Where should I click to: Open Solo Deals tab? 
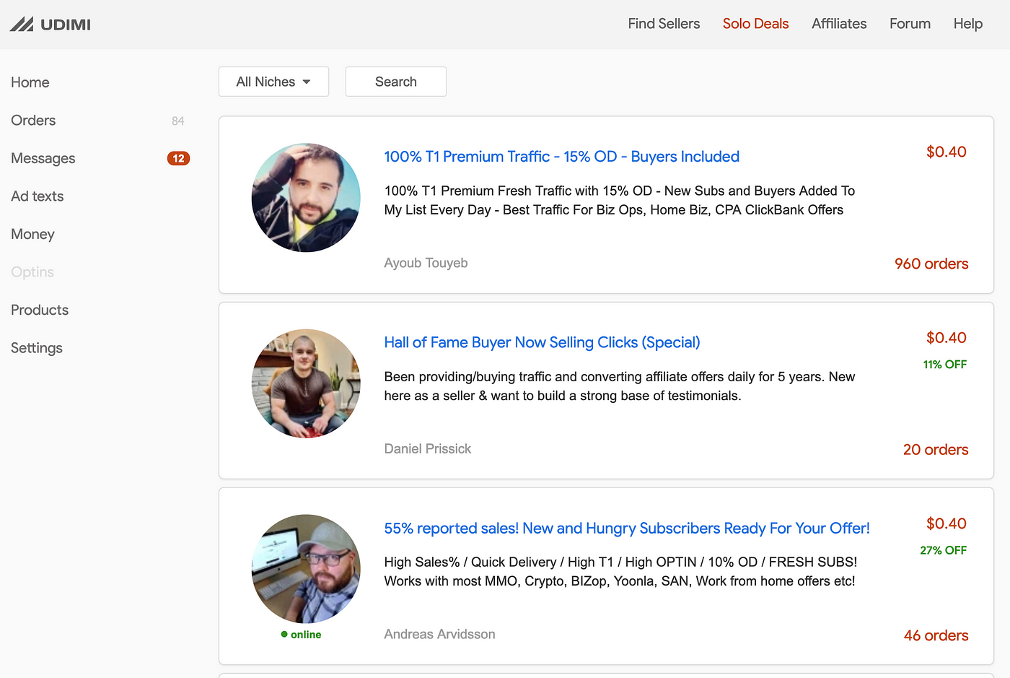point(755,24)
